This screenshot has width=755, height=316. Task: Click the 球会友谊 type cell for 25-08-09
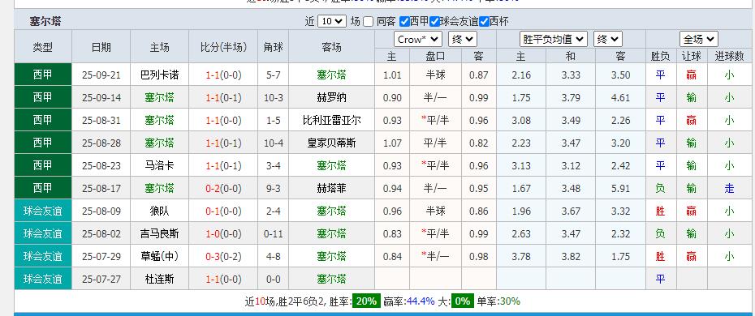43,211
